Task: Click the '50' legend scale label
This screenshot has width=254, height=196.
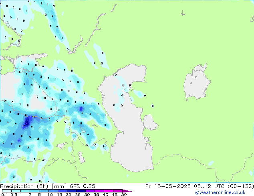Action: (x=124, y=194)
